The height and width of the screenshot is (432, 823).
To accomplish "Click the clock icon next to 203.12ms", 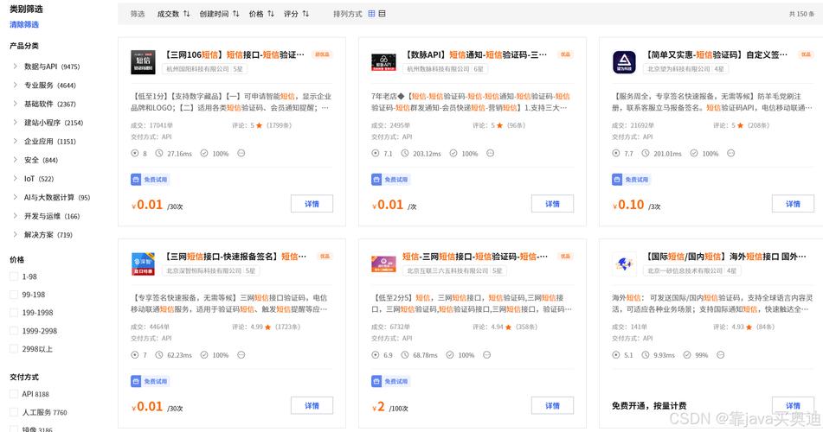I will (x=405, y=153).
